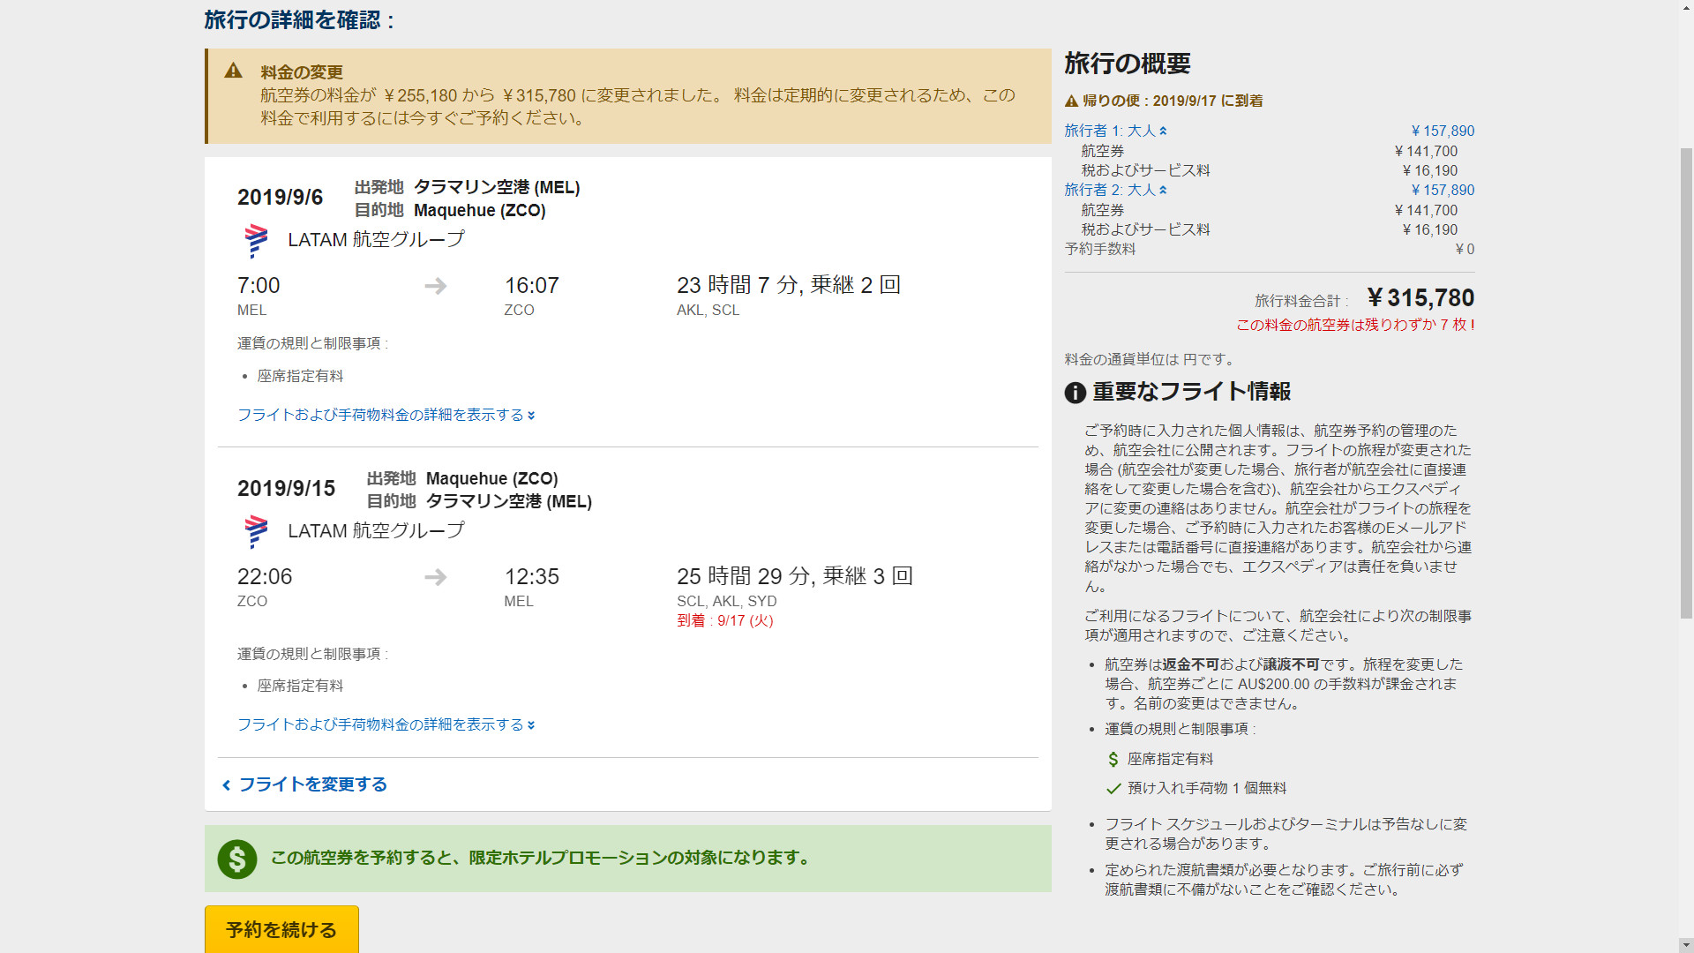Click the outbound flight direction arrow icon
This screenshot has height=953, width=1694.
(436, 286)
